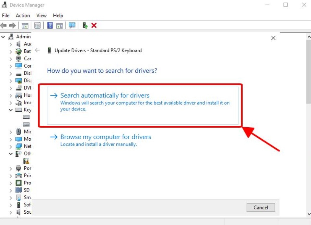311x225 pixels.
Task: Click the dialog back arrow
Action: pyautogui.click(x=37, y=50)
